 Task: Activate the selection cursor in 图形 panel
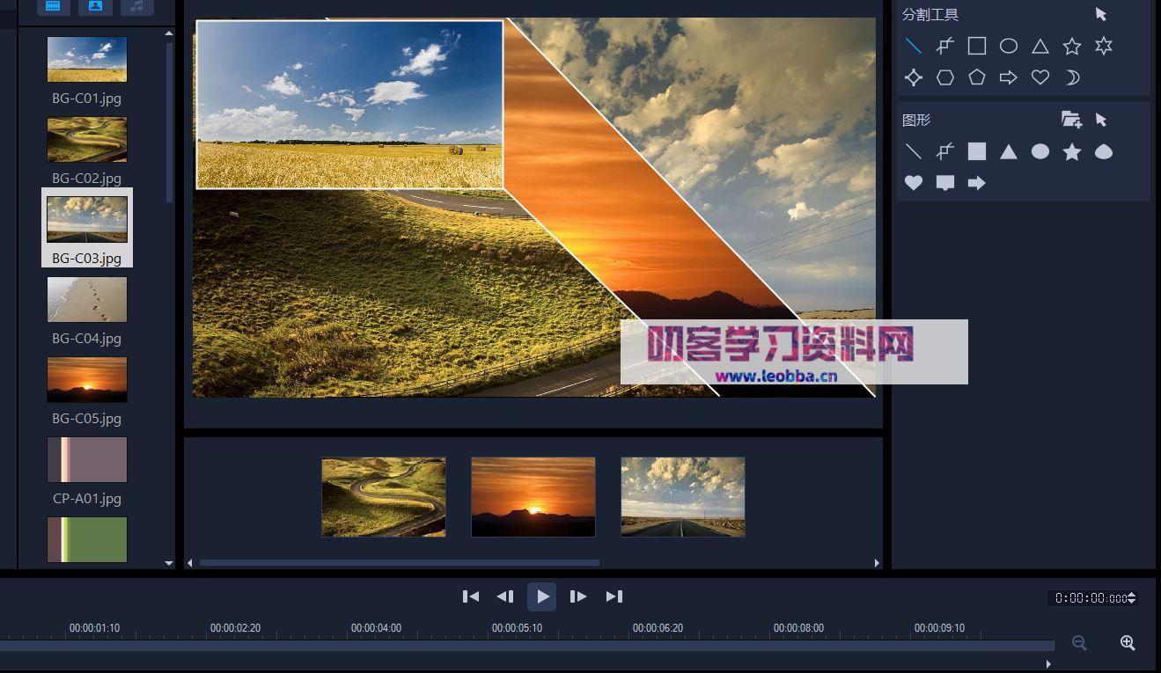[1101, 120]
